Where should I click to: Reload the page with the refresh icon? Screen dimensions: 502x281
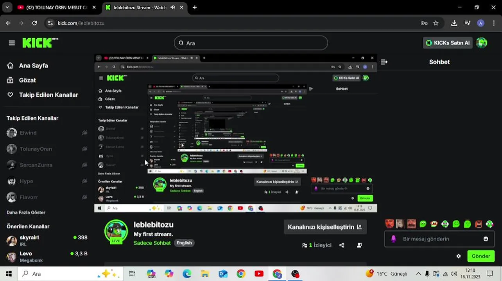34,23
